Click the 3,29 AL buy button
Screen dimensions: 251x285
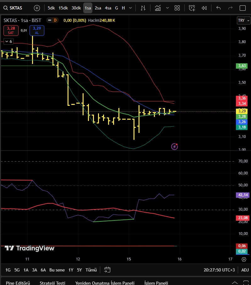[37, 30]
